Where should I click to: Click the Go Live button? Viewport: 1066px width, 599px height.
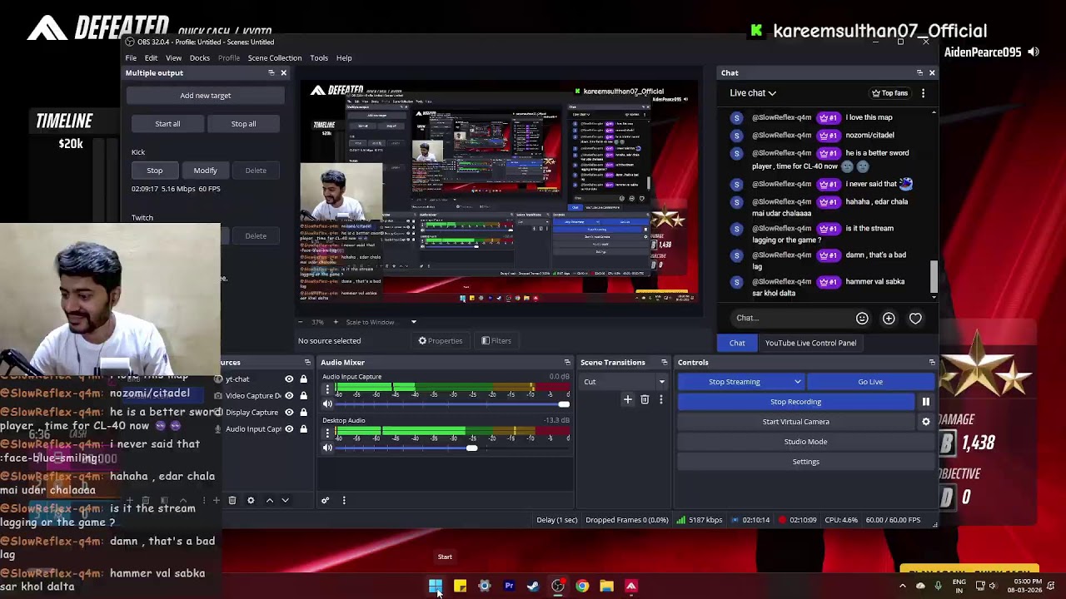[870, 382]
